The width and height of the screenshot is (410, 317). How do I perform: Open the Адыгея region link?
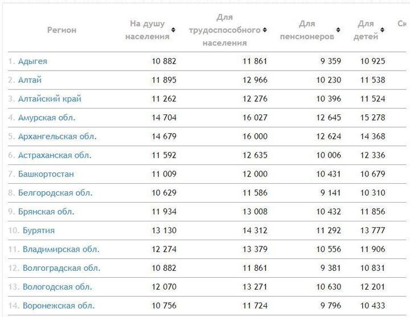[32, 61]
